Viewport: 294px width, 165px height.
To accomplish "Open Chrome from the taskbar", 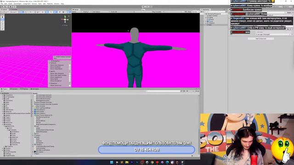I will [152, 162].
